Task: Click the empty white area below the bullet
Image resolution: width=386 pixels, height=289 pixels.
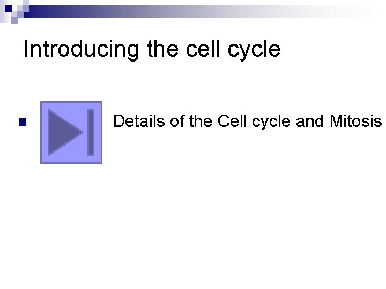Action: tap(193, 225)
